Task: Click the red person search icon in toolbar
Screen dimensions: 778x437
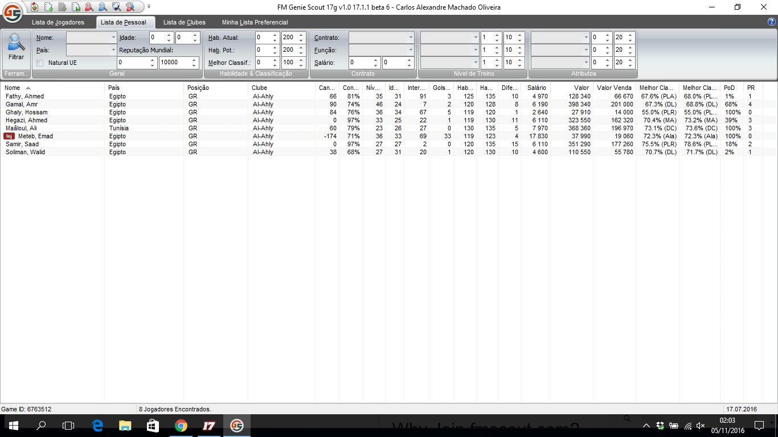Action: 89,7
